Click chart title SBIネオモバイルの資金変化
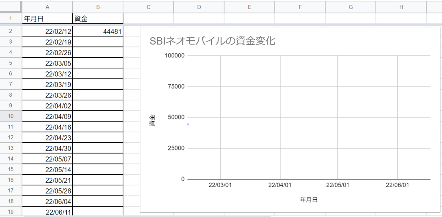 (213, 41)
